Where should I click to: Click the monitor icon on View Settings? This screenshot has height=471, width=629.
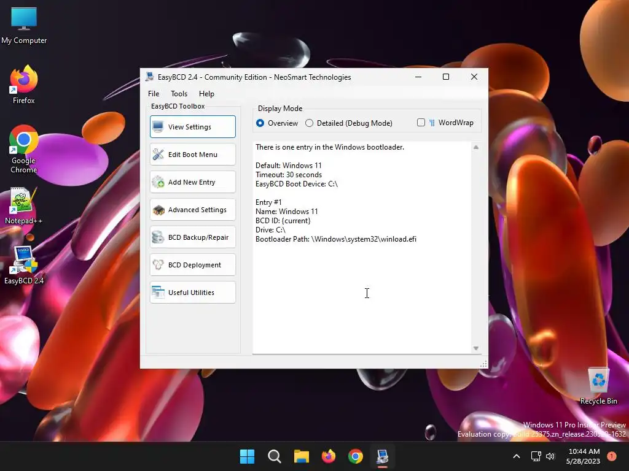point(158,127)
